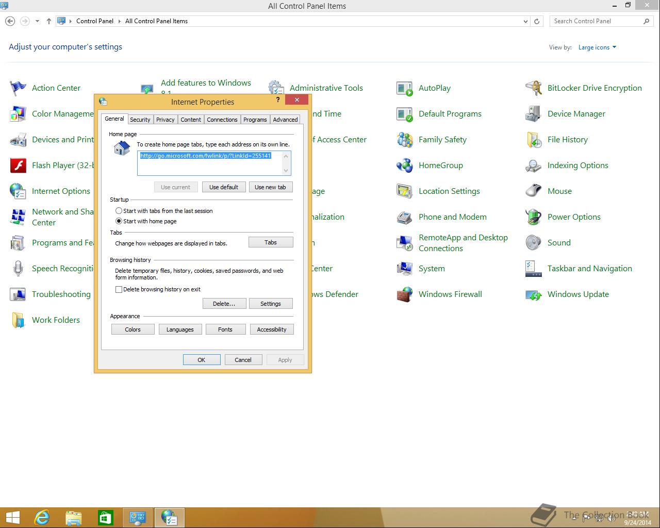Open Internet Options globe icon
Image resolution: width=660 pixels, height=528 pixels.
coord(18,191)
